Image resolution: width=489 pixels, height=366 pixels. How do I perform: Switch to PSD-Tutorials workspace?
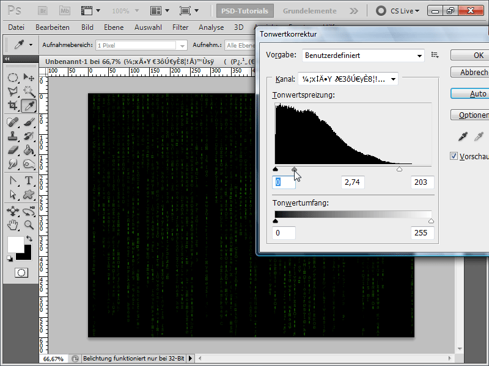click(245, 11)
